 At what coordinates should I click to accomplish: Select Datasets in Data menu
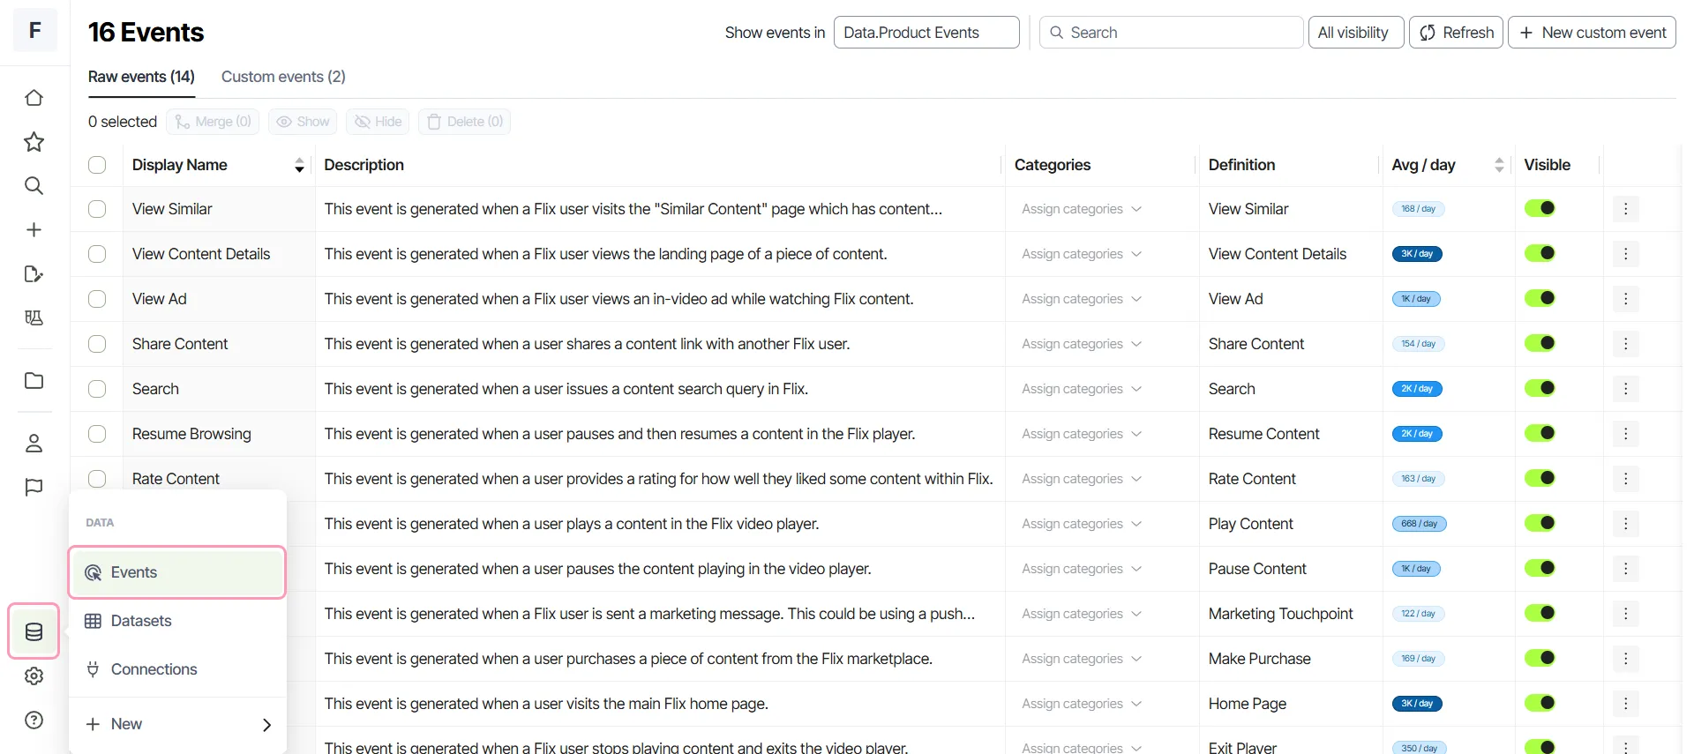point(177,621)
